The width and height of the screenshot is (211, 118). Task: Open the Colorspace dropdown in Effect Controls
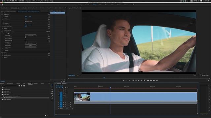pyautogui.click(x=31, y=42)
